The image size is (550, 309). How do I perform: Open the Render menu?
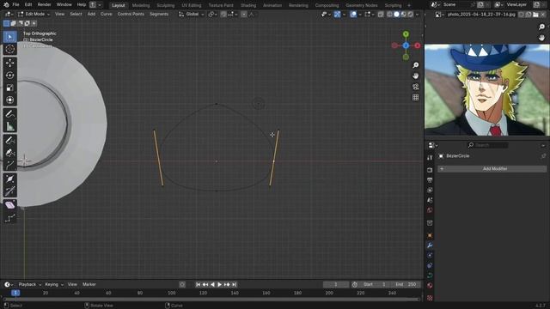(x=44, y=5)
